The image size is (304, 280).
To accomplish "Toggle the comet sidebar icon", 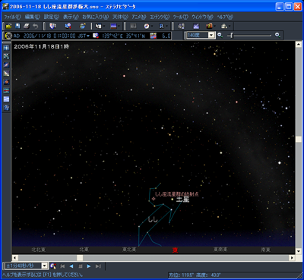I will [x=6, y=74].
